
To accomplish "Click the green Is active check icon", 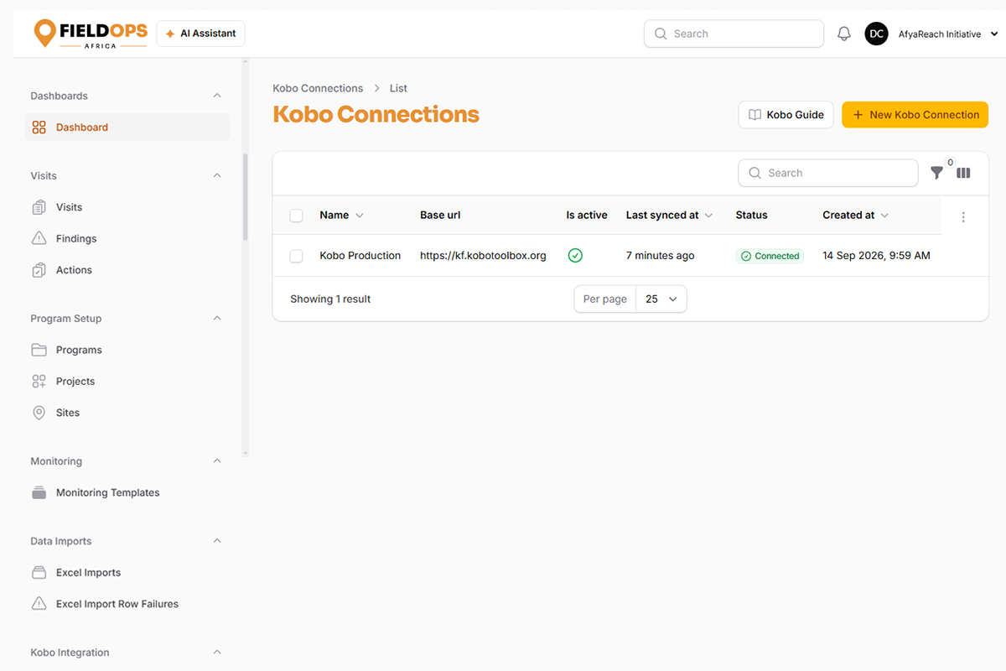I will coord(575,256).
